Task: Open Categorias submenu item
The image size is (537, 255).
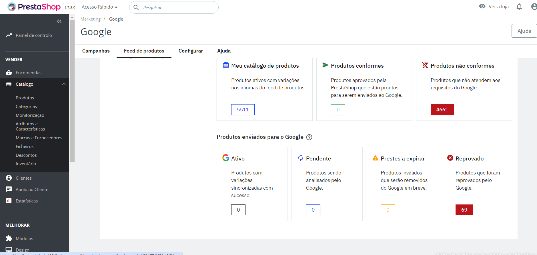Action: click(26, 106)
